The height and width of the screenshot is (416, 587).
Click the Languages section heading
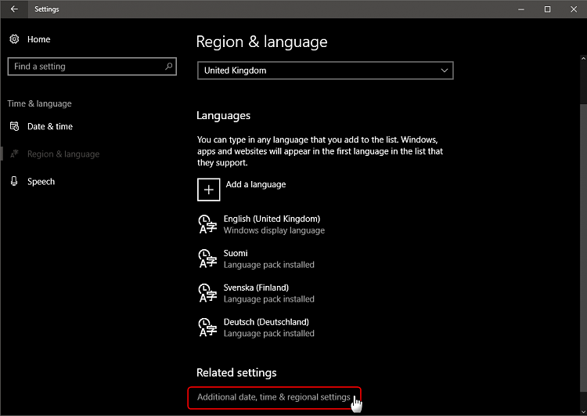(x=224, y=116)
